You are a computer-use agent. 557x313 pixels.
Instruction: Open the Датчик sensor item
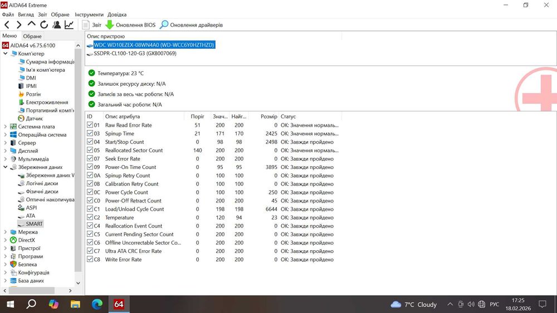coord(34,118)
